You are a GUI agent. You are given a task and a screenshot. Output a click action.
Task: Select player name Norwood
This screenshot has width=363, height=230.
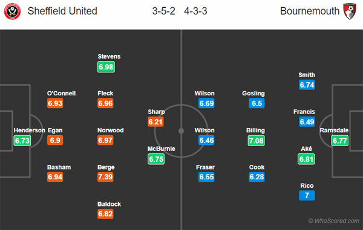tap(111, 130)
